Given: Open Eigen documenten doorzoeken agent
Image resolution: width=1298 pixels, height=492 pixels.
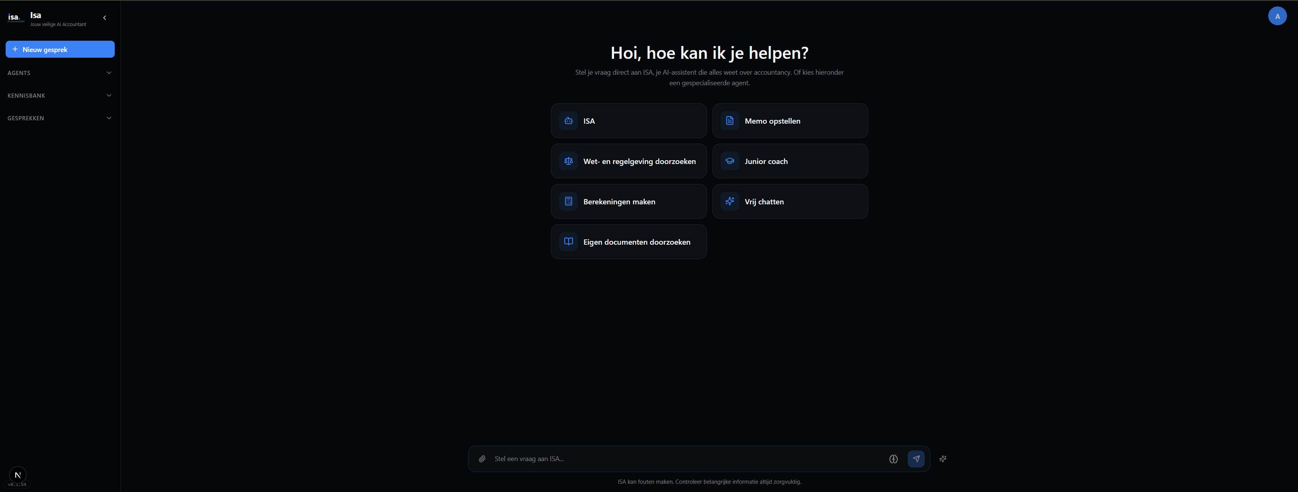Looking at the screenshot, I should click(628, 241).
